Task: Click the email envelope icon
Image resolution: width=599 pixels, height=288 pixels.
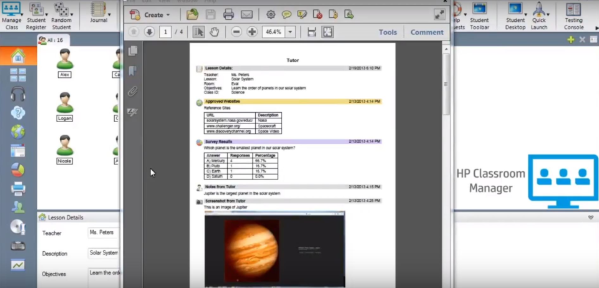Action: coord(247,15)
